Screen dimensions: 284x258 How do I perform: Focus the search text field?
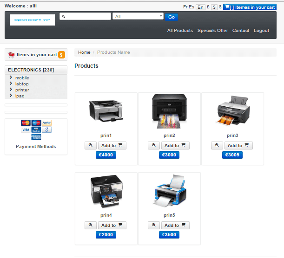(85, 16)
